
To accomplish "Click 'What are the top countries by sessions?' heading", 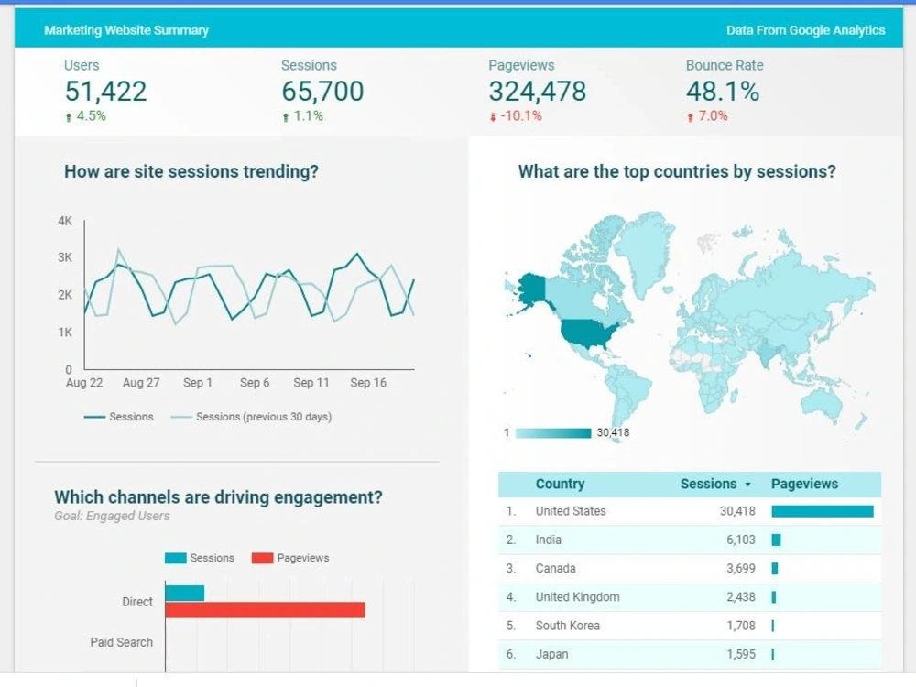I will click(677, 172).
